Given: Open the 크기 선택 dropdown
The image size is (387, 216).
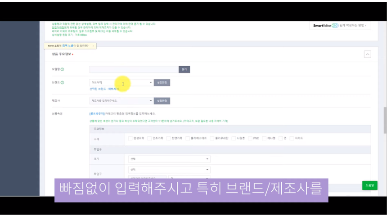Looking at the screenshot, I should pos(169,159).
